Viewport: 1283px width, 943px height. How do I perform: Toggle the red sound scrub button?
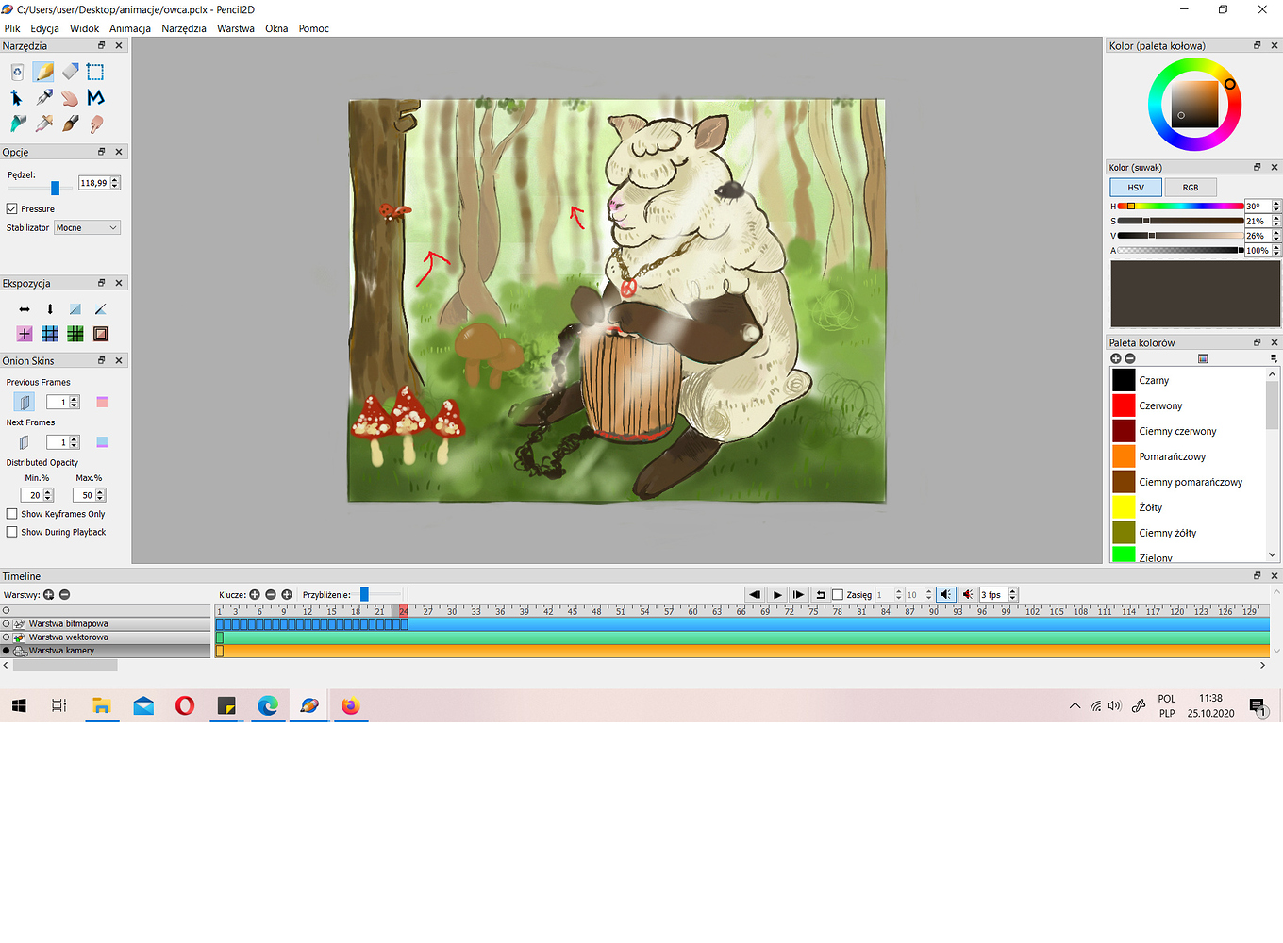[967, 594]
